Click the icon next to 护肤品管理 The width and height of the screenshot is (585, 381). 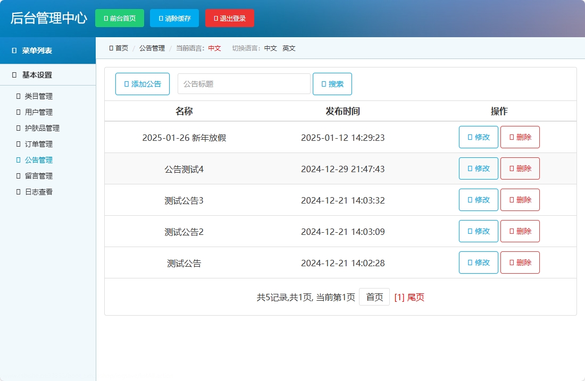[20, 128]
